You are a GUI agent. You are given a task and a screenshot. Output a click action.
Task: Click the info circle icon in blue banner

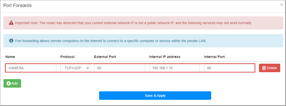point(11,41)
